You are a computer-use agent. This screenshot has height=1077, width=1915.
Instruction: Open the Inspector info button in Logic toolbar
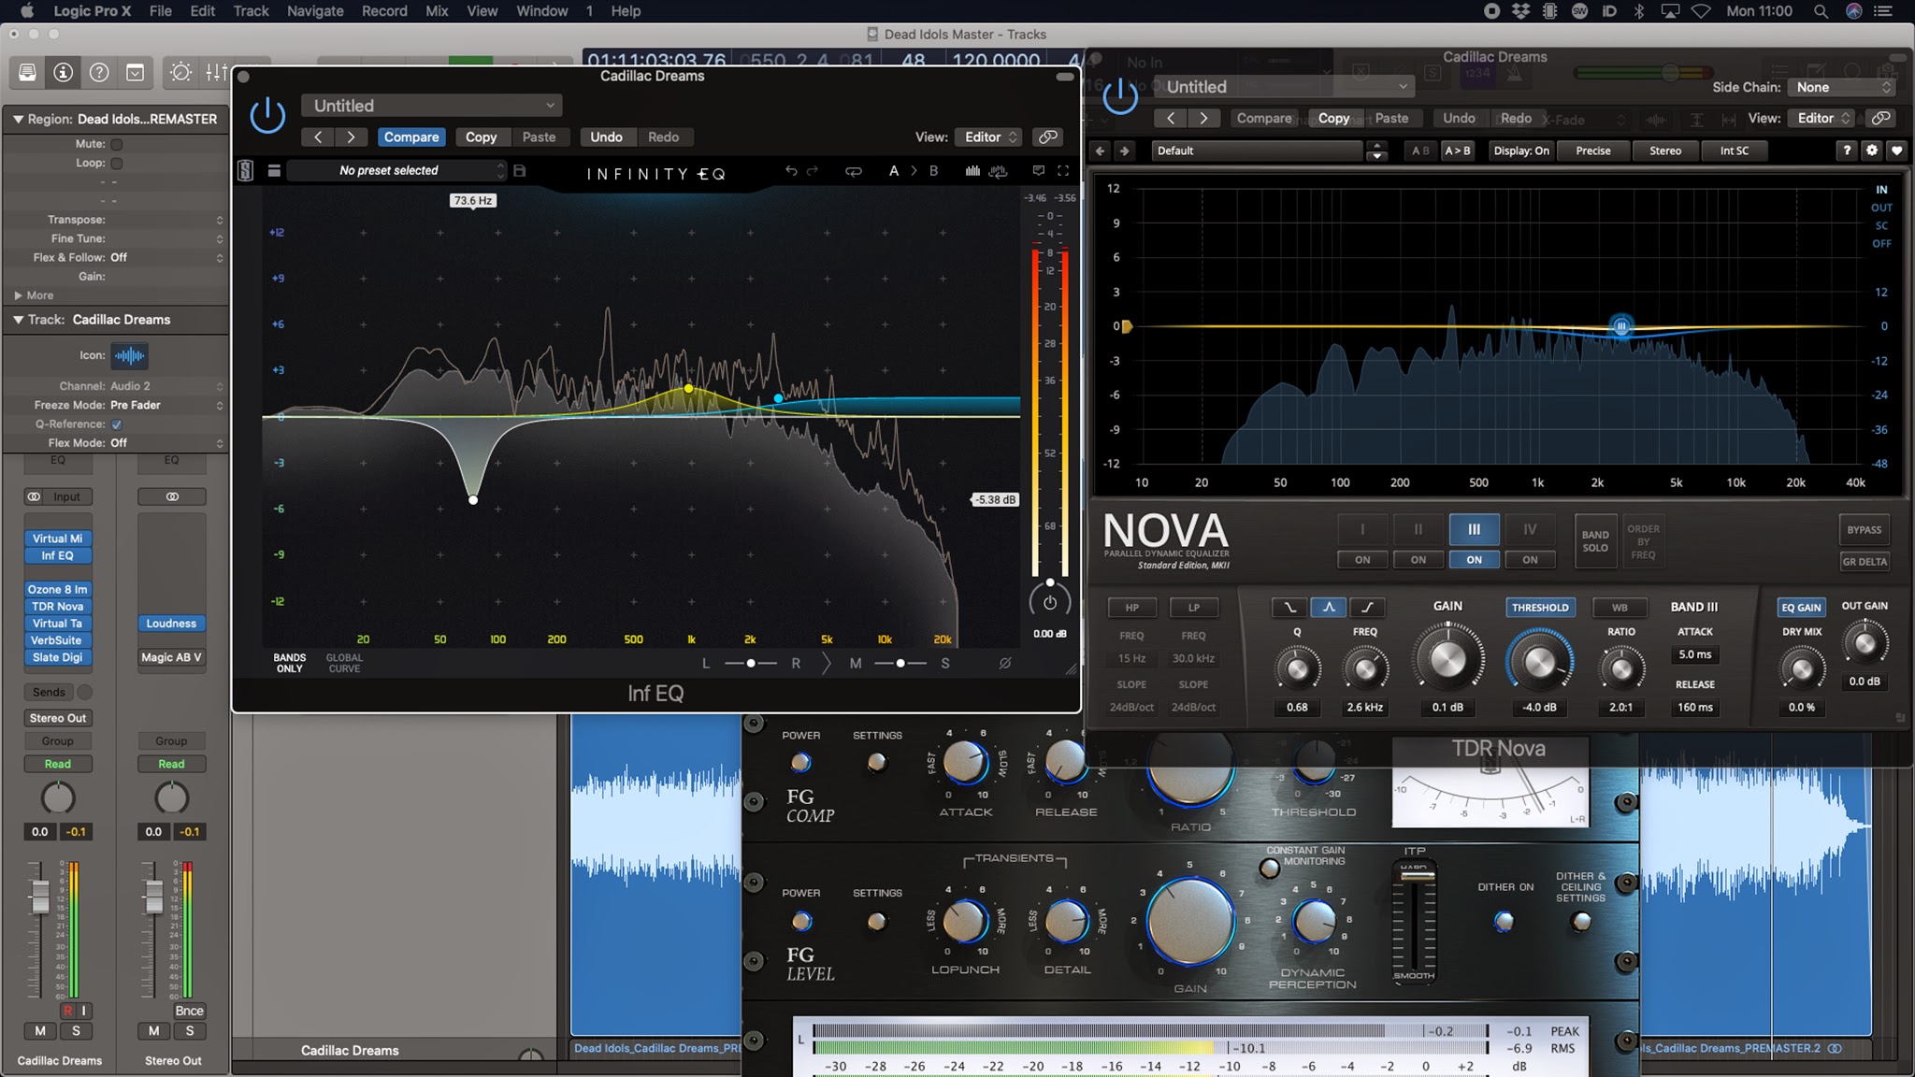pos(63,72)
